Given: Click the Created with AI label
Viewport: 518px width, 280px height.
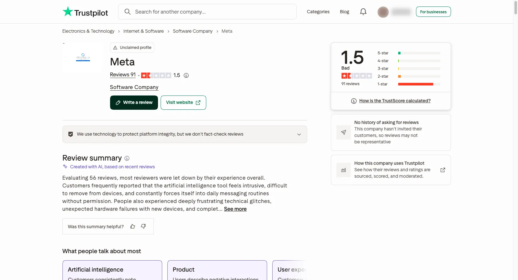Looking at the screenshot, I should [x=112, y=167].
